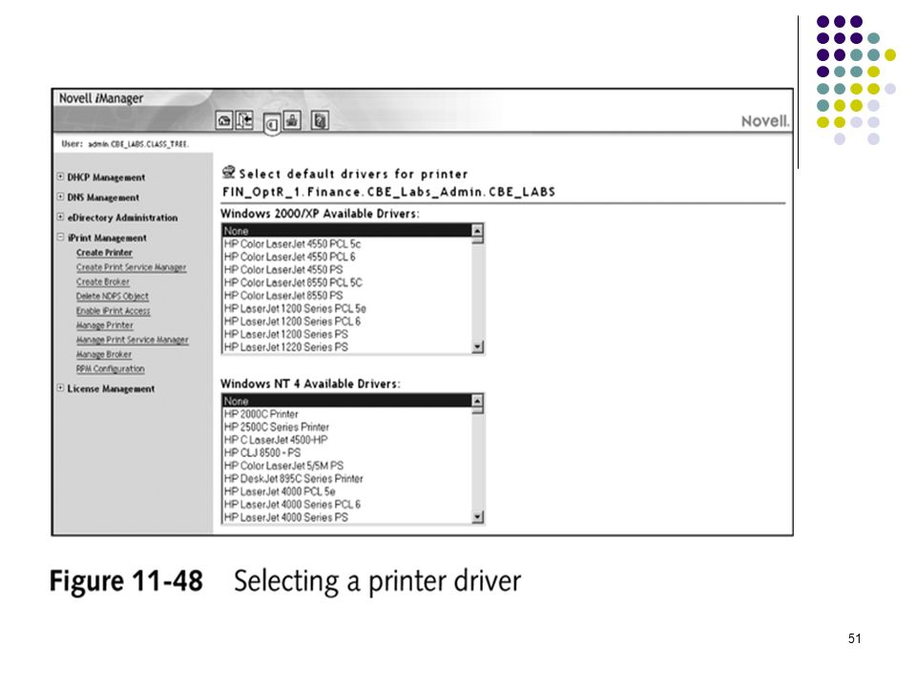
Task: Select HP 2000C Printer driver
Action: [347, 413]
